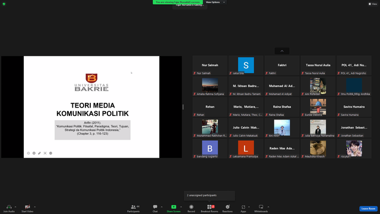This screenshot has width=380, height=214.
Task: Open the Chat panel
Action: click(x=155, y=209)
